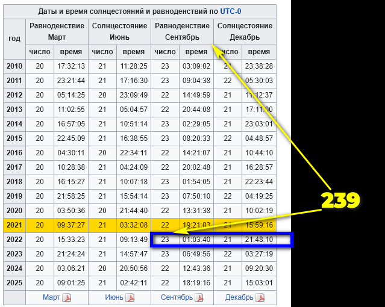Click the June time 14:57:47
The height and width of the screenshot is (307, 385).
pyautogui.click(x=134, y=254)
